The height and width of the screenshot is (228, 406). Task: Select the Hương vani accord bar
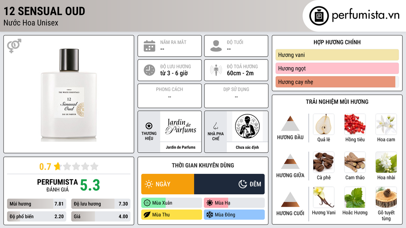point(337,55)
